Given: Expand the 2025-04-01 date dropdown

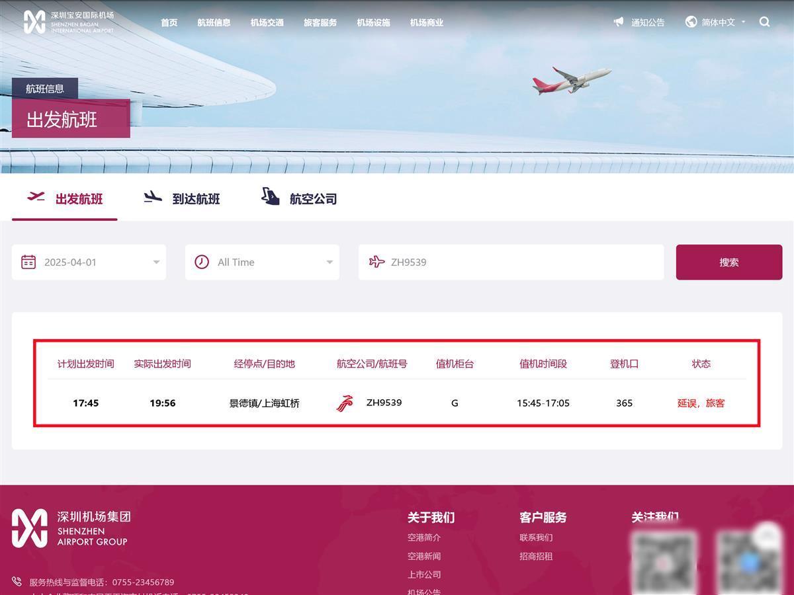Looking at the screenshot, I should [156, 262].
